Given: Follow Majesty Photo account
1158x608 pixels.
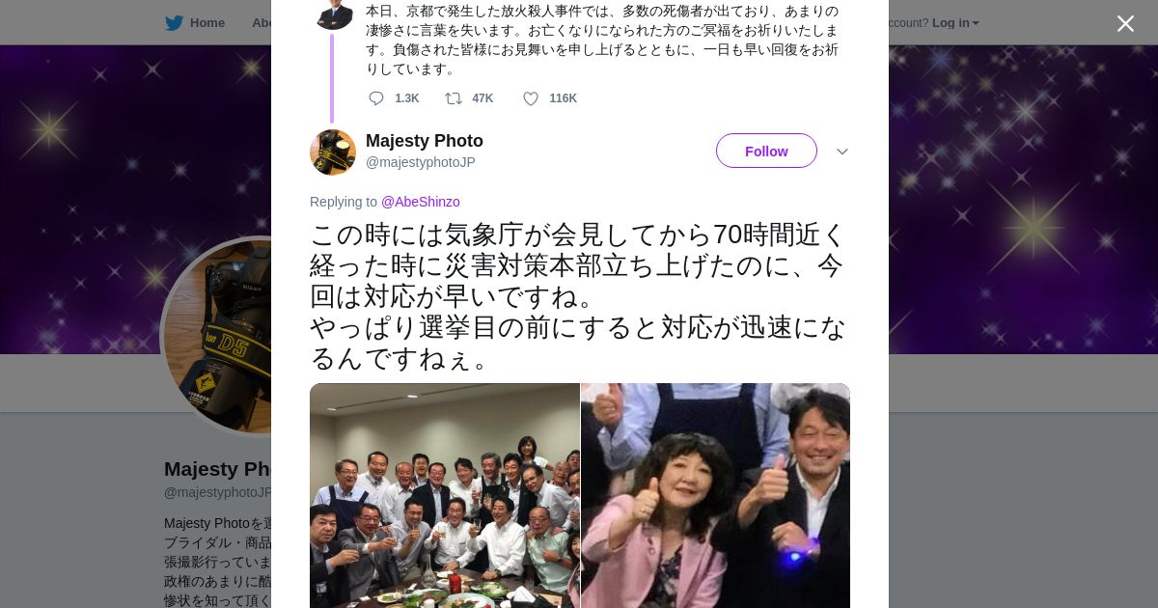Looking at the screenshot, I should 766,151.
